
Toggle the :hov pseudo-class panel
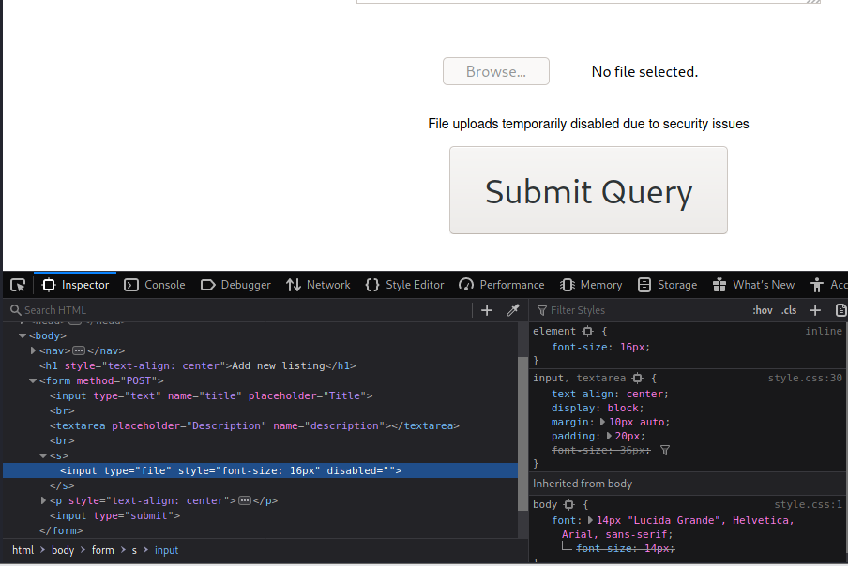[x=762, y=310]
